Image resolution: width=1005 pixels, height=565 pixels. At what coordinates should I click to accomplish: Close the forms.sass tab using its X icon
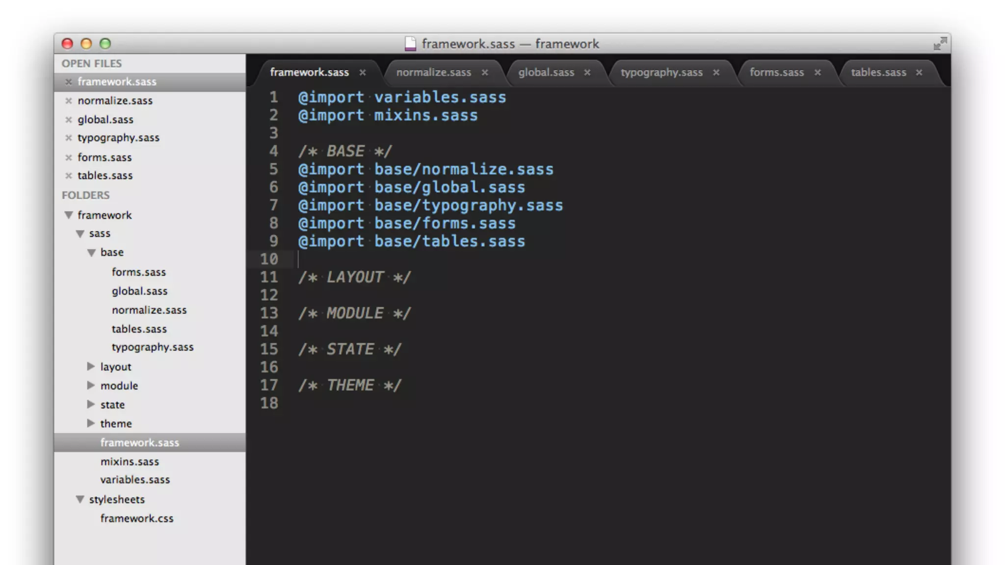tap(818, 73)
